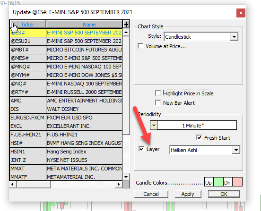Image resolution: width=261 pixels, height=211 pixels.
Task: Click AMC ENTERTAINMENT HOLDINGS name cell
Action: pyautogui.click(x=84, y=101)
